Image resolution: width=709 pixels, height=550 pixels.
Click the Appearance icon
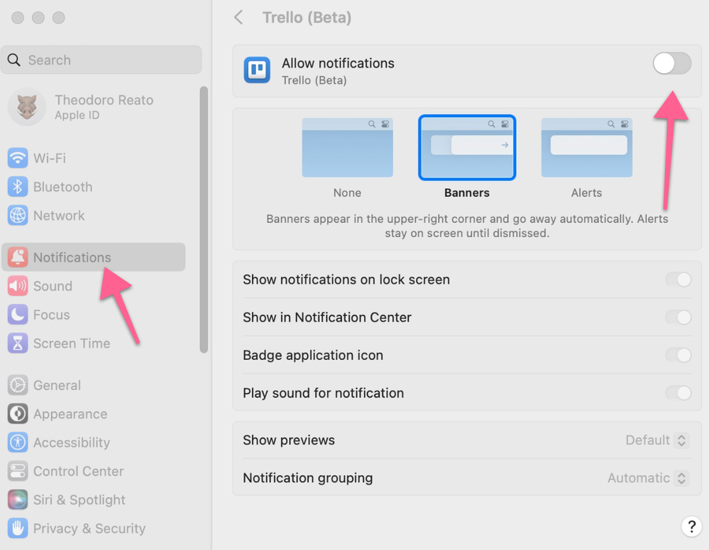pyautogui.click(x=18, y=414)
